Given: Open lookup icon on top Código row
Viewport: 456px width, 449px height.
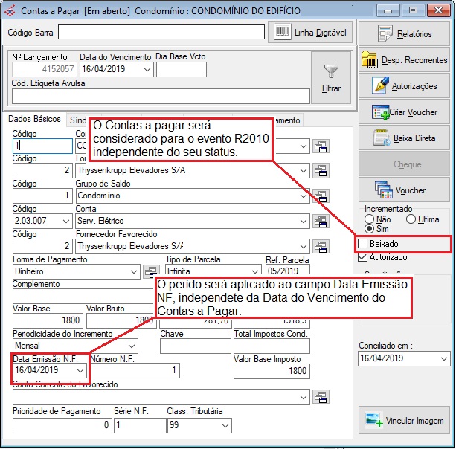Looking at the screenshot, I should pos(321,146).
